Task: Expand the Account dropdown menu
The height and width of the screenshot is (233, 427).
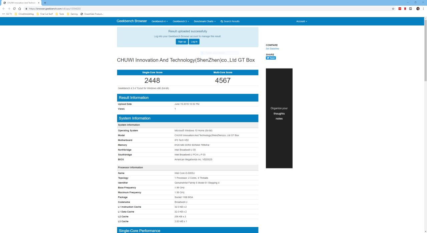Action: 302,21
